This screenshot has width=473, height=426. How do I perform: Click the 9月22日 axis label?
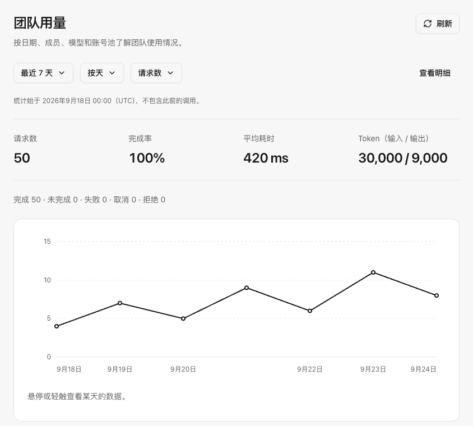310,369
